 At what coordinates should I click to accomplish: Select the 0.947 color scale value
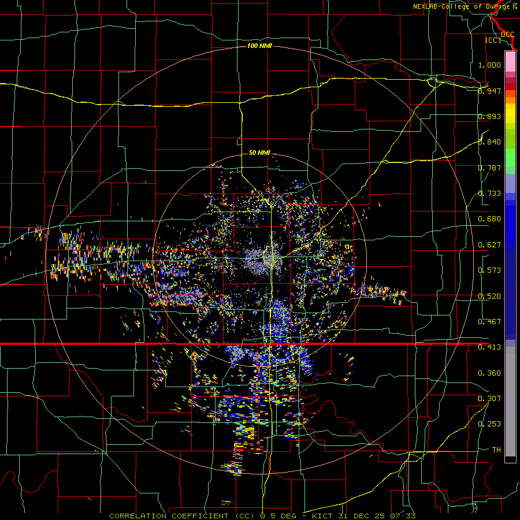coord(489,91)
